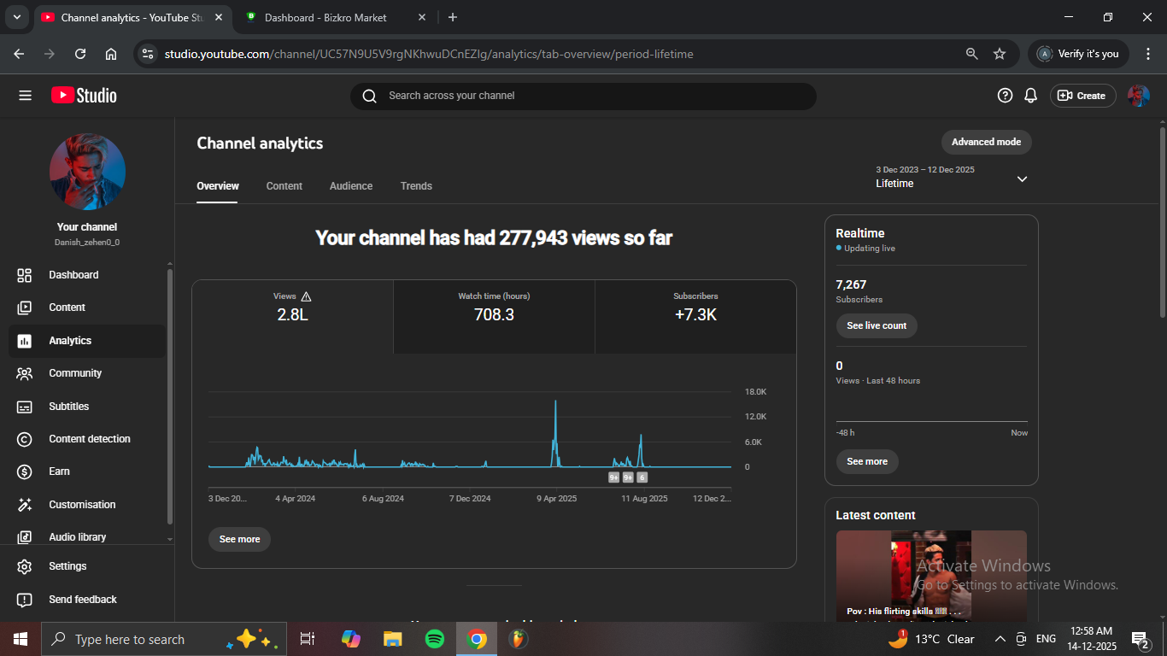Select the Watch time (hours) metric card
The image size is (1167, 656).
494,308
